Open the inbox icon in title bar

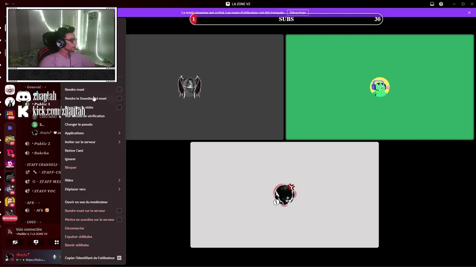[432, 4]
